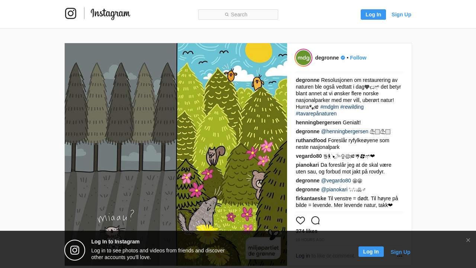Follow the degronne account

(x=358, y=58)
